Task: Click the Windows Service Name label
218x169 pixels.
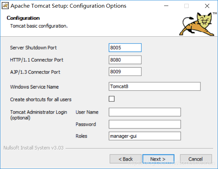Action: [x=34, y=87]
